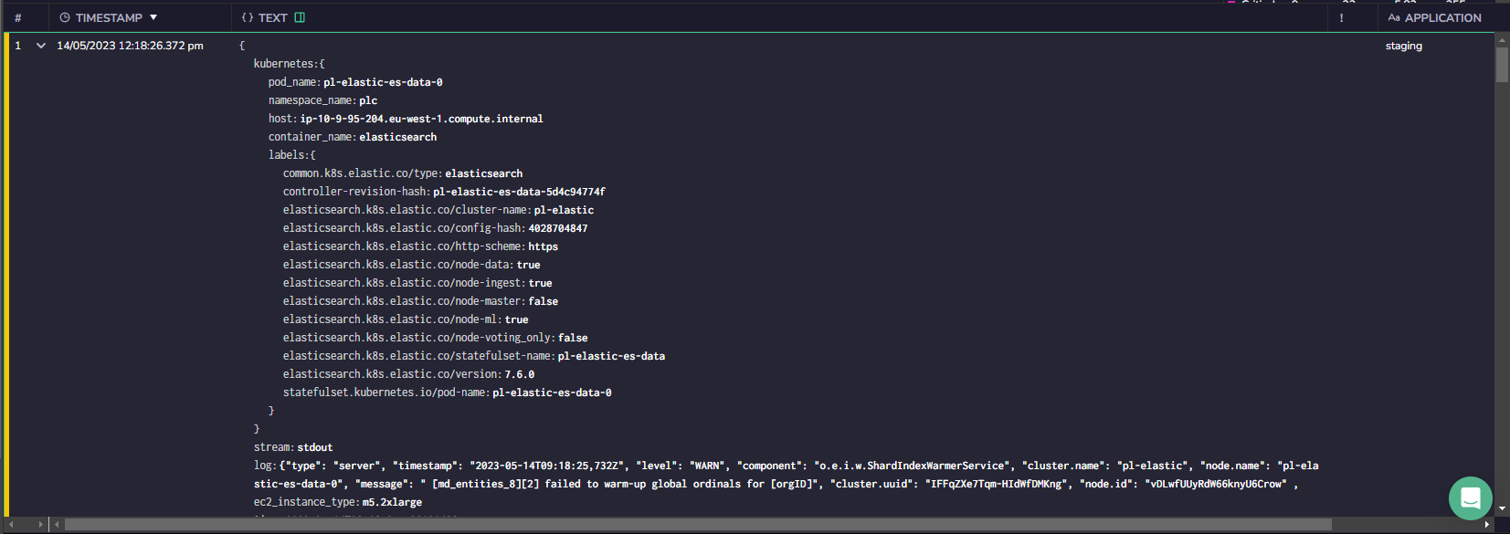Open the TIMESTAMP sort dropdown arrow
The width and height of the screenshot is (1510, 534).
153,17
